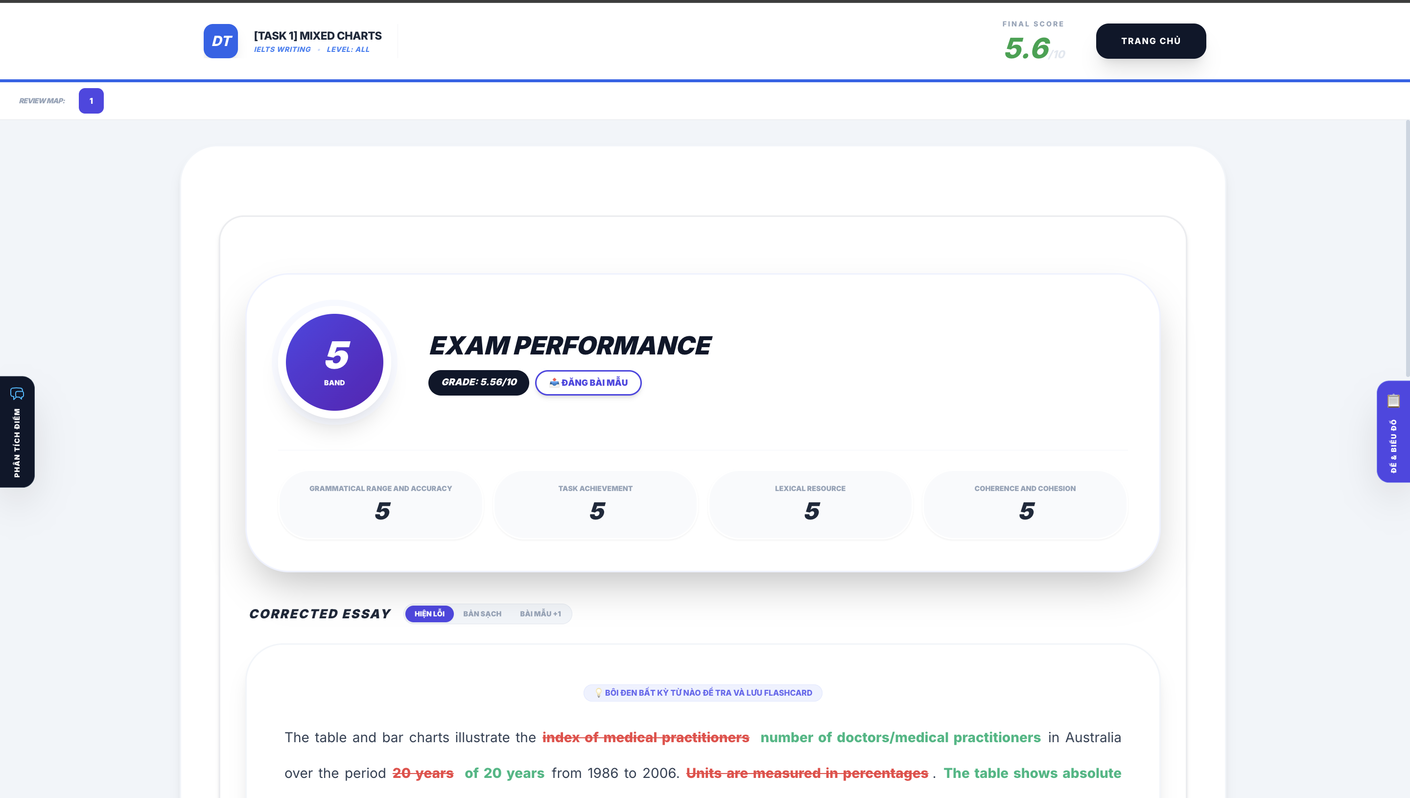
Task: Open Grammatical Range and Accuracy score card
Action: coord(380,505)
